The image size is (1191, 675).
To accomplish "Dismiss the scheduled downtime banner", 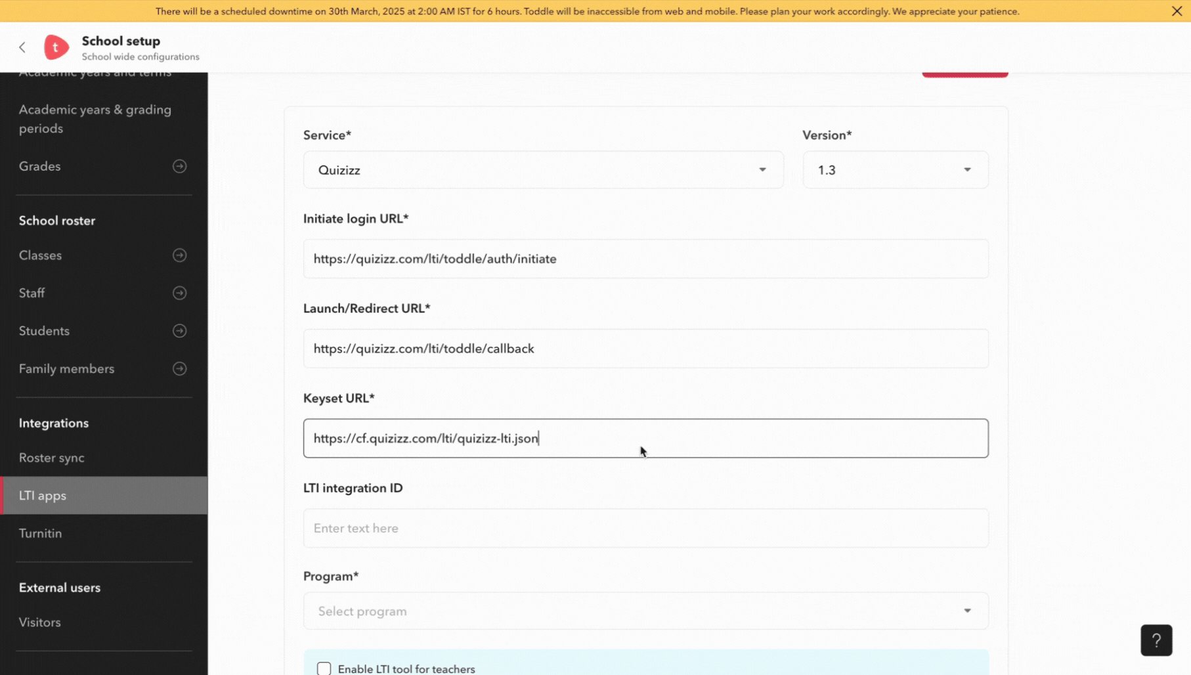I will pyautogui.click(x=1177, y=11).
